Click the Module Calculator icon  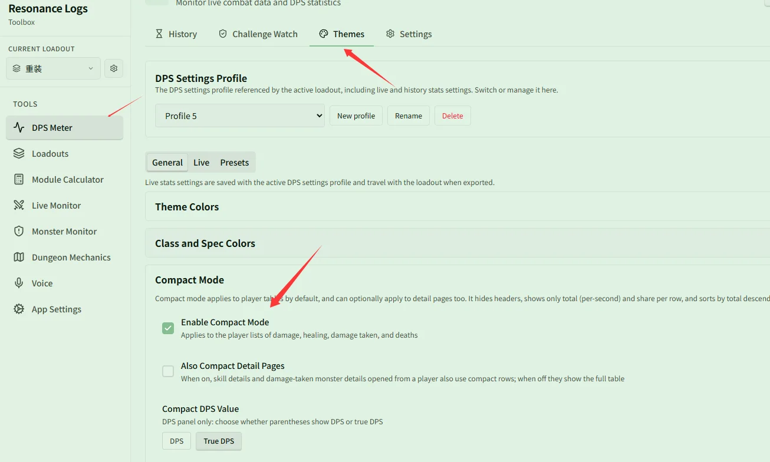(19, 179)
